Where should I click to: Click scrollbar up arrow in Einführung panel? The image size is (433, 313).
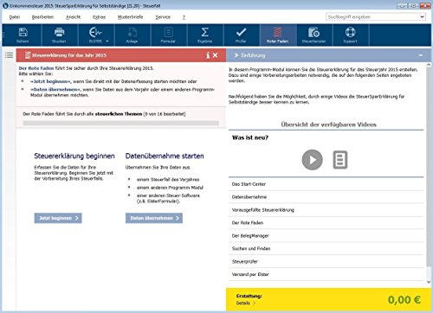(x=429, y=65)
